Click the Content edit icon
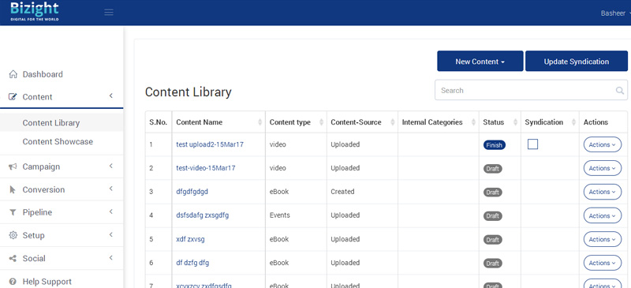Viewport: 631px width, 288px height. pyautogui.click(x=13, y=97)
